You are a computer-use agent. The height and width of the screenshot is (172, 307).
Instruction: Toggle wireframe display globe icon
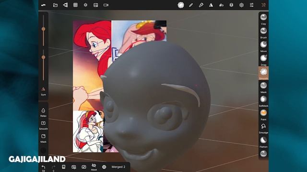coord(104,167)
